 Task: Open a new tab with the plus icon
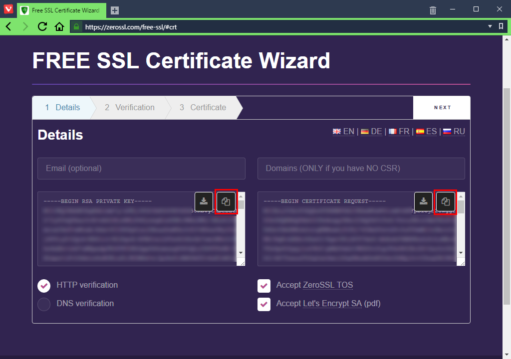115,10
